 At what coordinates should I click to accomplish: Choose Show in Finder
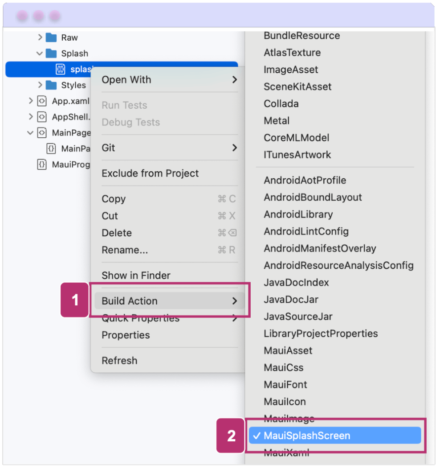tap(136, 276)
